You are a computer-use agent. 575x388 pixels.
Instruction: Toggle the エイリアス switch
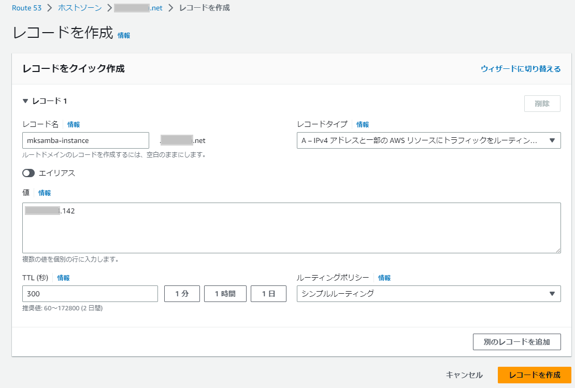(28, 173)
